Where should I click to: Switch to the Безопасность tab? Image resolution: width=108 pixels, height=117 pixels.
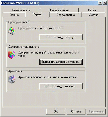pyautogui.click(x=21, y=10)
